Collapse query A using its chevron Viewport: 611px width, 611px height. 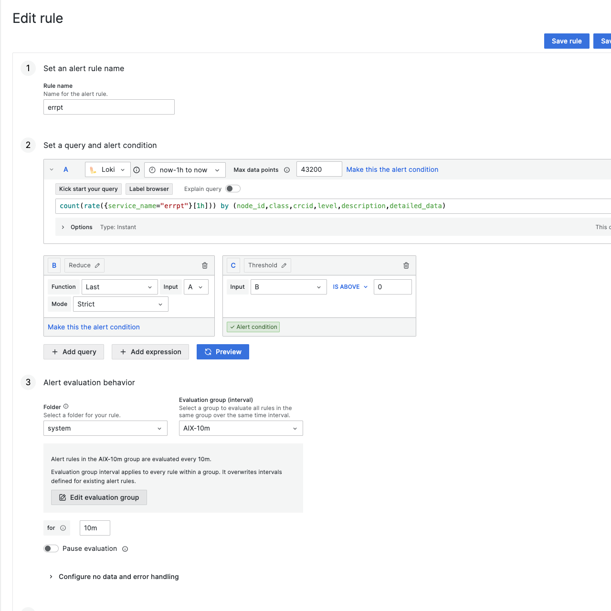pyautogui.click(x=52, y=169)
